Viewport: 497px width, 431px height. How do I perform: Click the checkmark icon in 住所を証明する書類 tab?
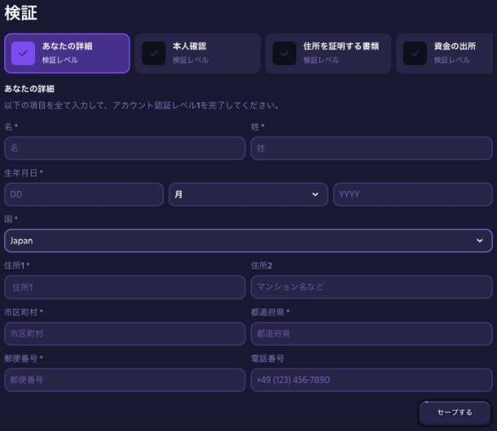click(x=284, y=53)
